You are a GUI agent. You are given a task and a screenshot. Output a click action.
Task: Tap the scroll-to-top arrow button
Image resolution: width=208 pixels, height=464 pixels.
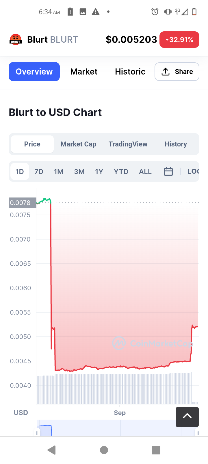click(187, 416)
